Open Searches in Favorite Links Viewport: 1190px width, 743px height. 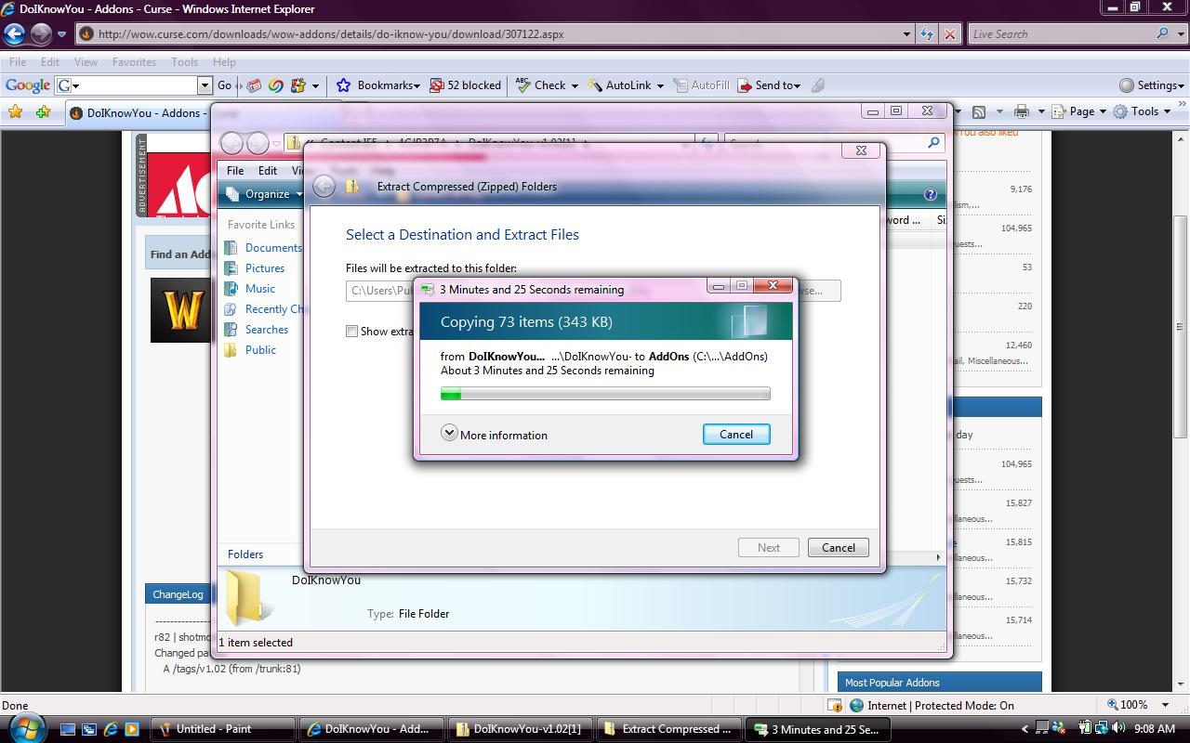266,330
